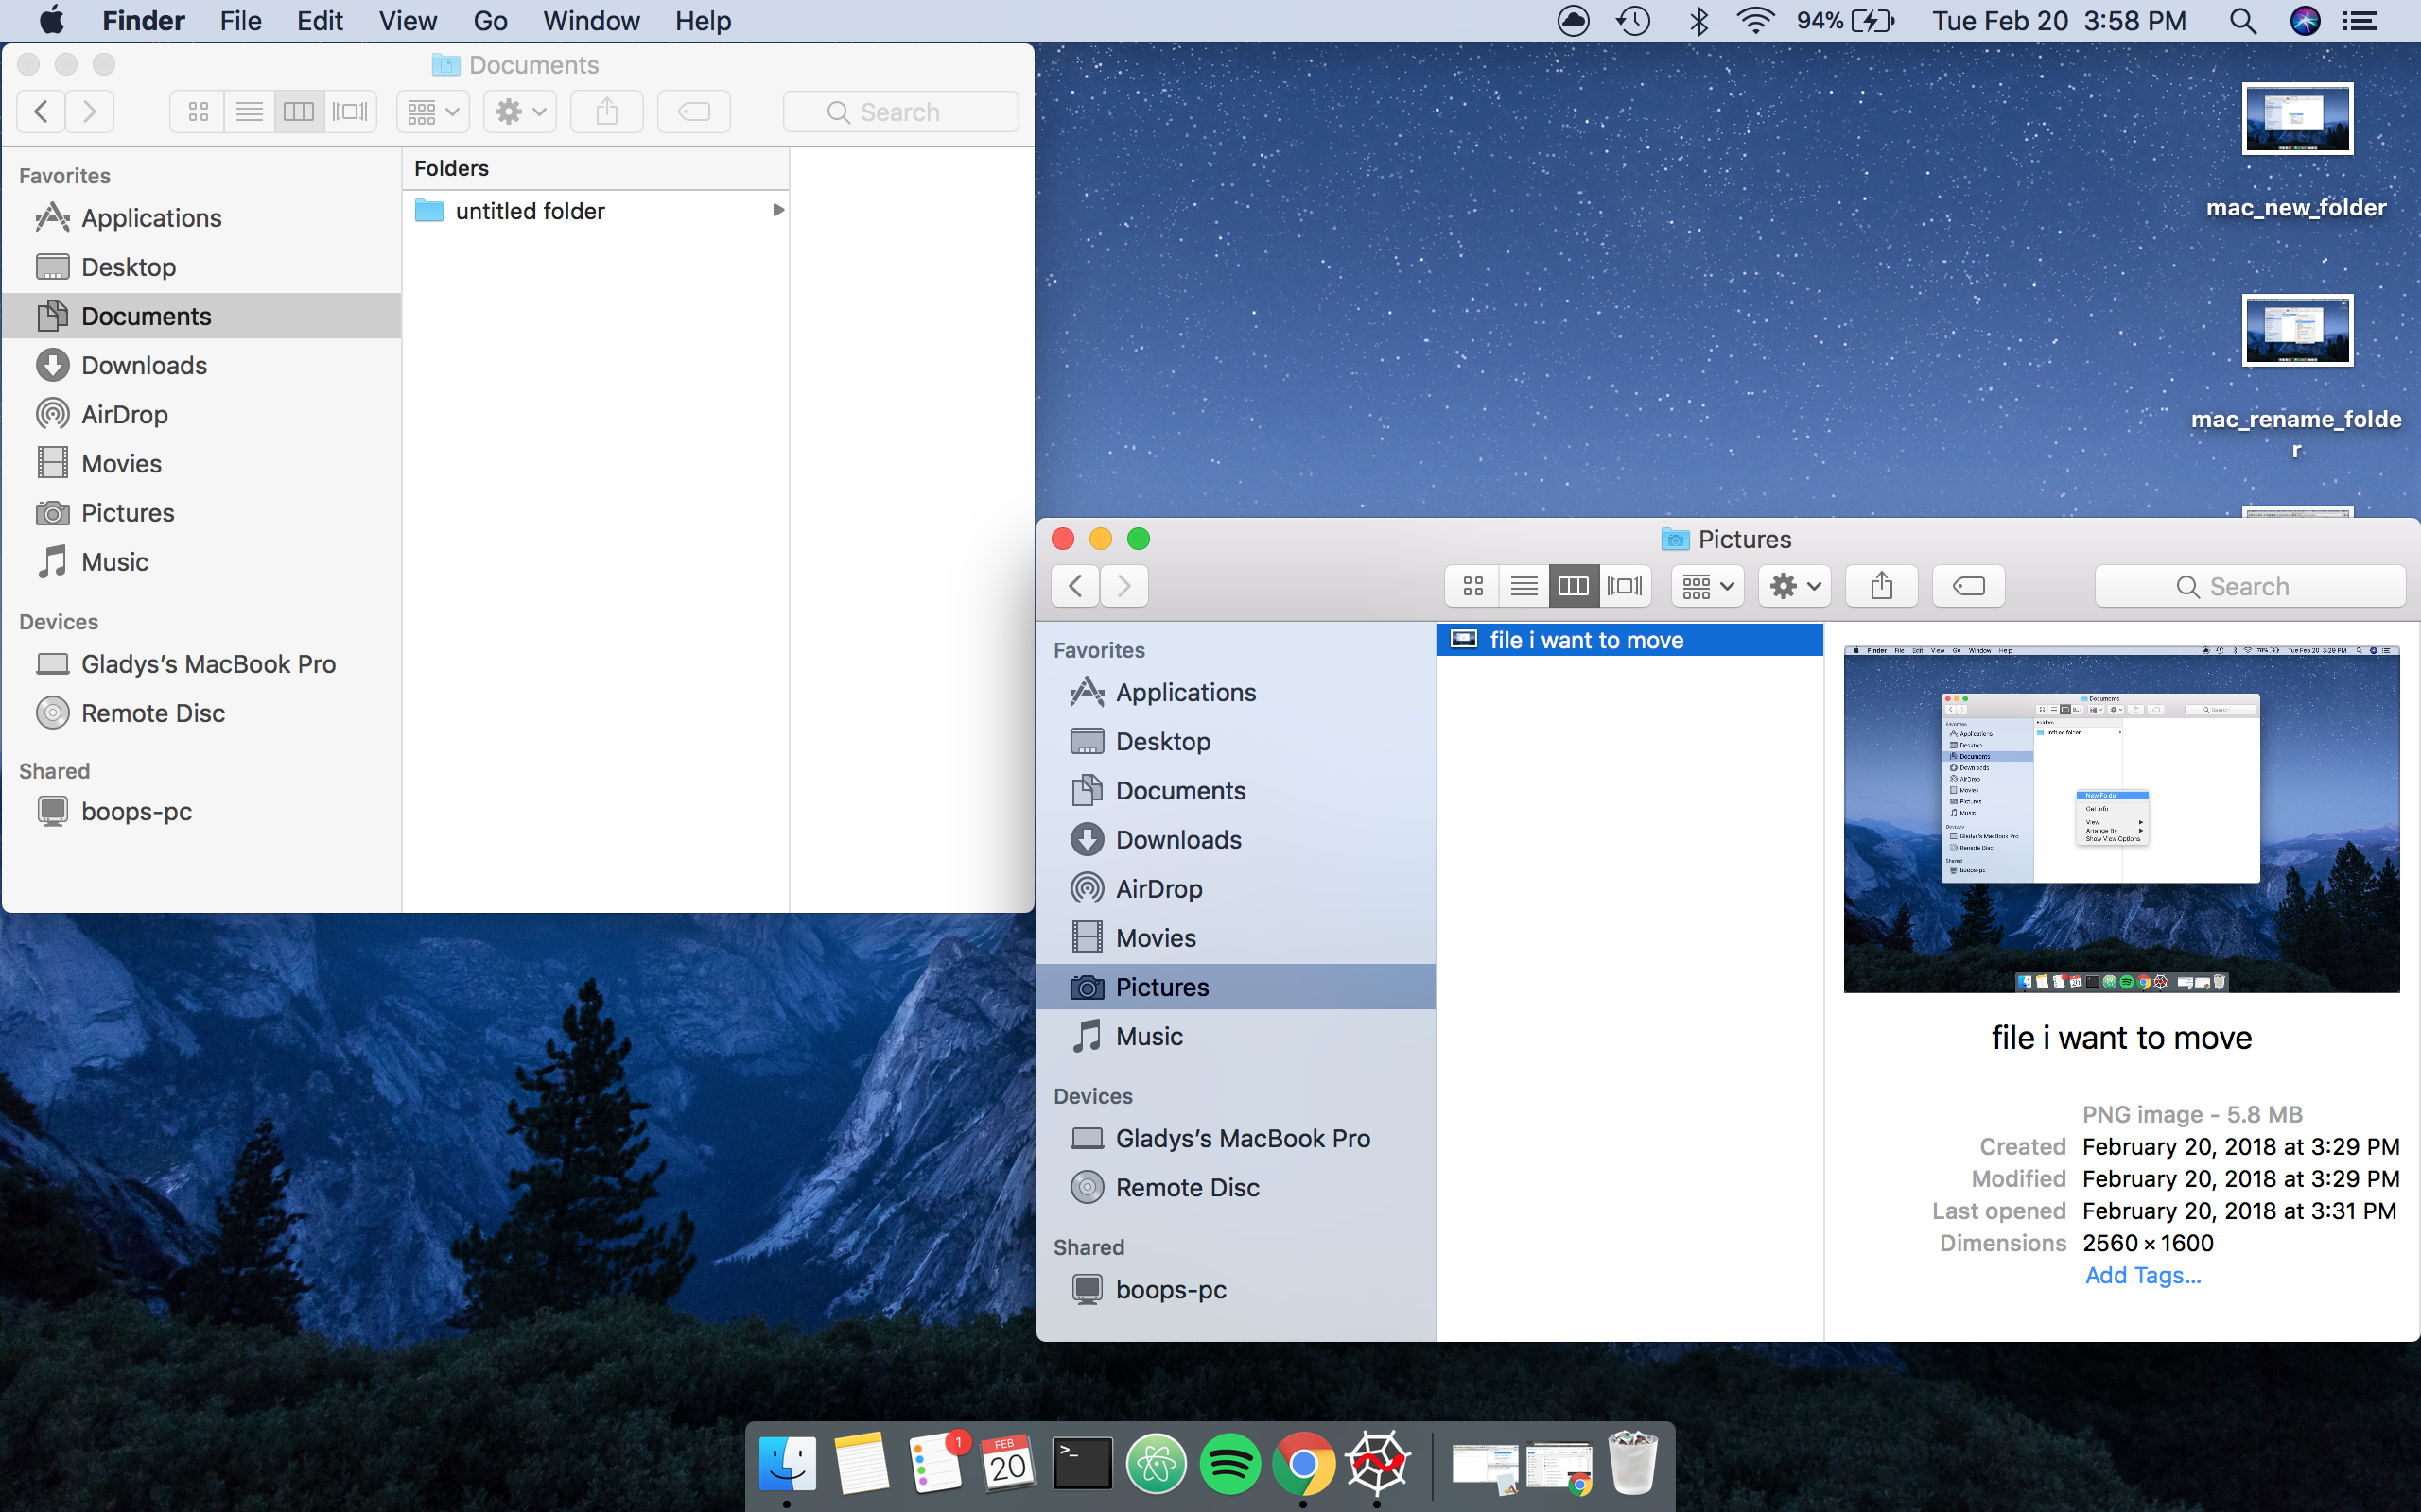The width and height of the screenshot is (2421, 1512).
Task: Open Desktop in Pictures window sidebar
Action: pos(1237,741)
